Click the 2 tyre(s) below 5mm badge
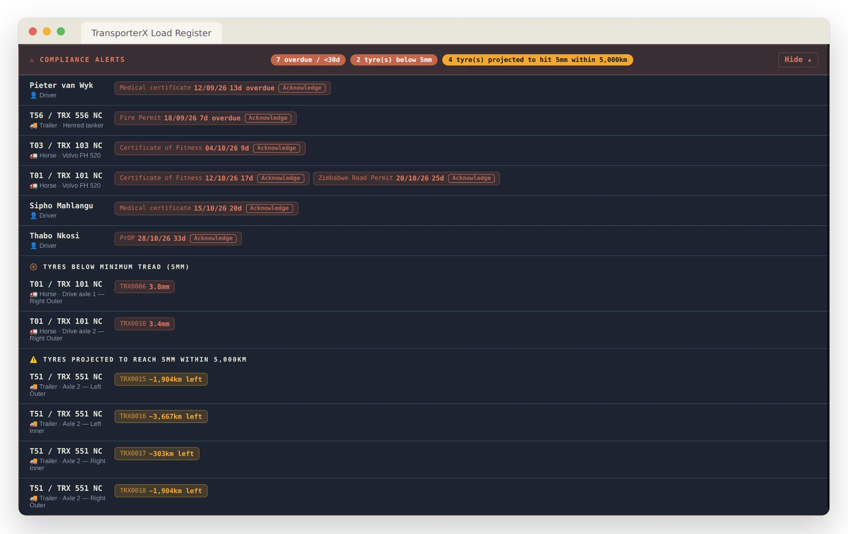Screen dimensions: 848x534 [394, 60]
